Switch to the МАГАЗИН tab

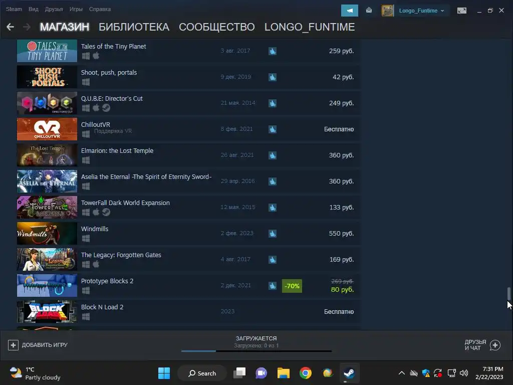coord(65,27)
